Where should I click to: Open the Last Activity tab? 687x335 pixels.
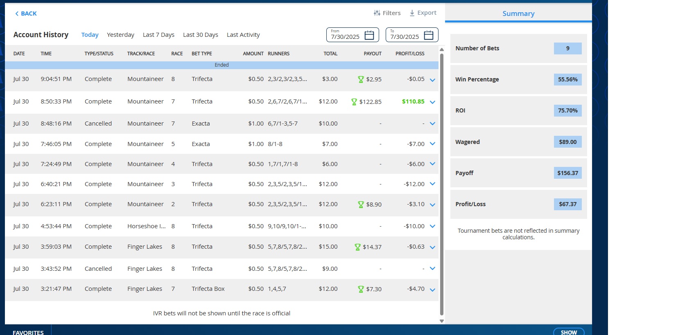[x=243, y=35]
